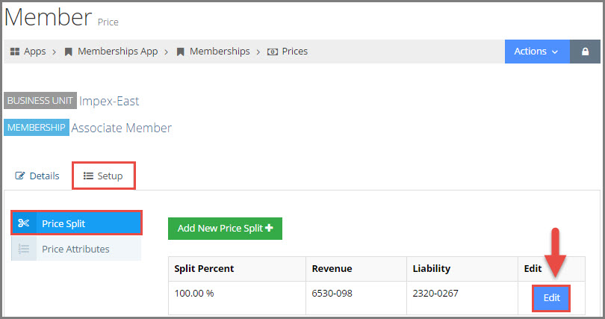Click the Apps breadcrumb link

(x=34, y=52)
